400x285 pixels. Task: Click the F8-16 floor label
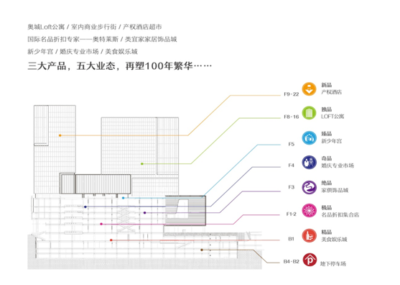292,117
